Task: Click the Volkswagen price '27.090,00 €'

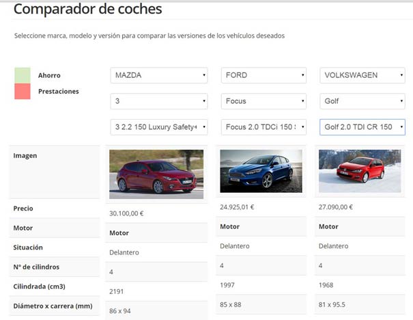Action: [336, 207]
